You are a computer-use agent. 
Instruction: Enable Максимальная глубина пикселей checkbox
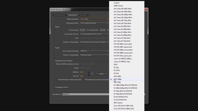click(x=57, y=80)
